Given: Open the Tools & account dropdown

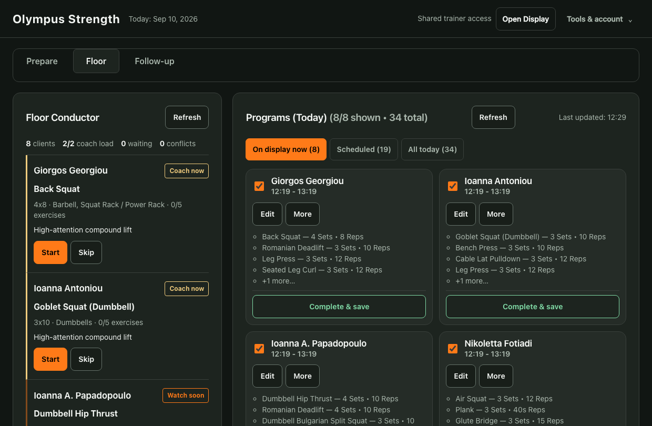Looking at the screenshot, I should (599, 19).
